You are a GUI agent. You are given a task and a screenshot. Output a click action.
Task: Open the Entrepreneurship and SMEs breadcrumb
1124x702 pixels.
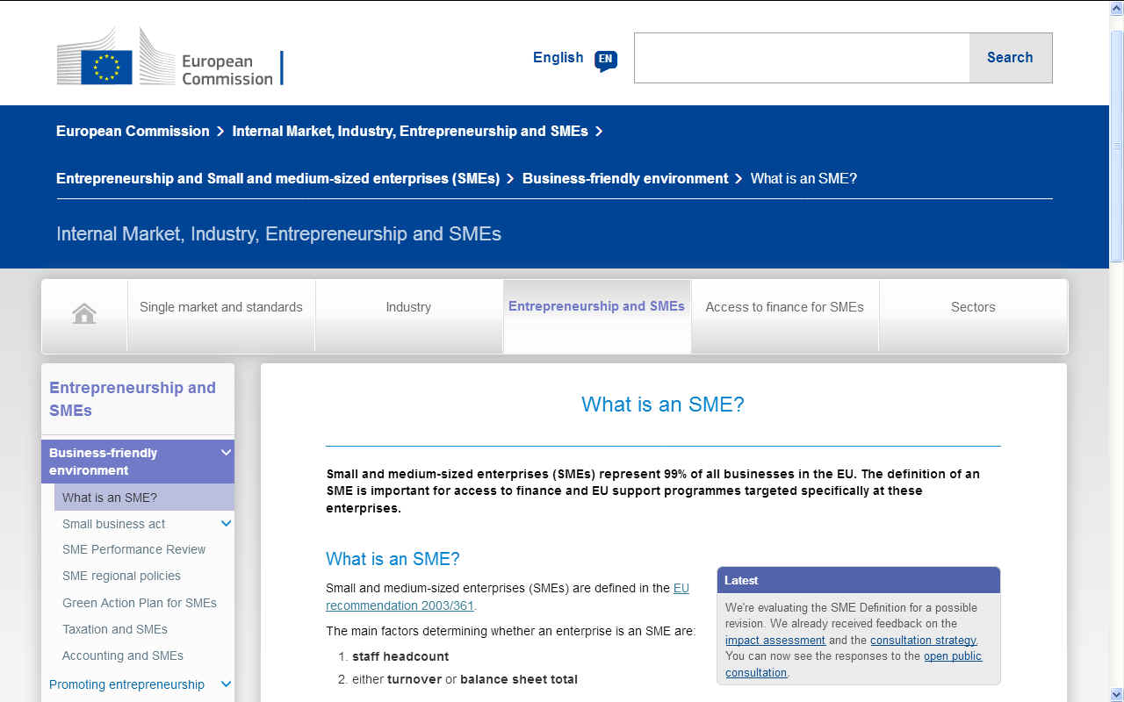[x=277, y=178]
